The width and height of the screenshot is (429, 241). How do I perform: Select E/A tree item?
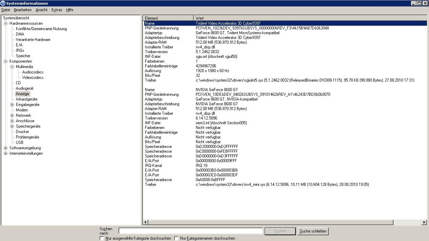tap(19, 45)
